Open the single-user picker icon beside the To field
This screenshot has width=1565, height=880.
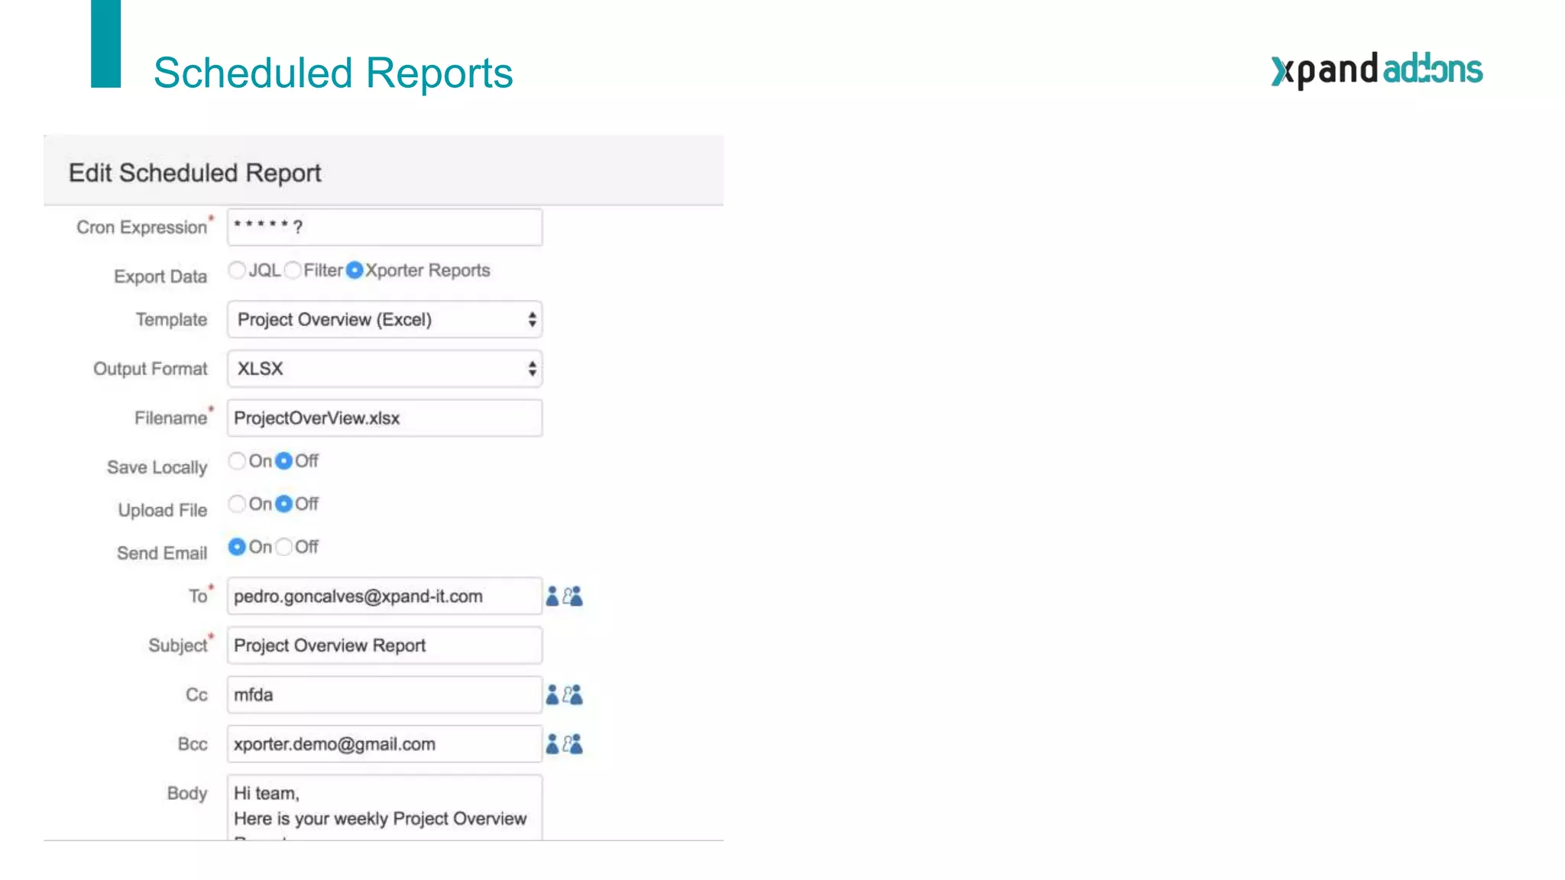tap(552, 597)
